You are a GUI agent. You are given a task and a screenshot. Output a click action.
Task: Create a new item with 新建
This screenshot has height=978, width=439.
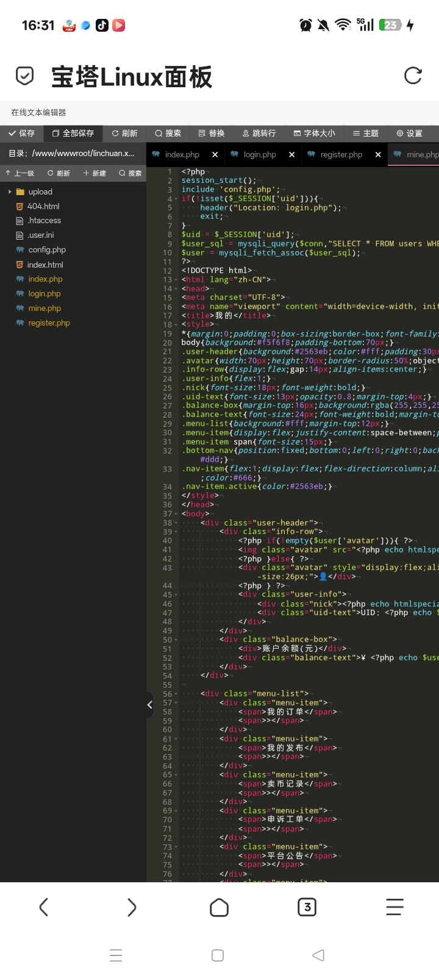tap(95, 173)
